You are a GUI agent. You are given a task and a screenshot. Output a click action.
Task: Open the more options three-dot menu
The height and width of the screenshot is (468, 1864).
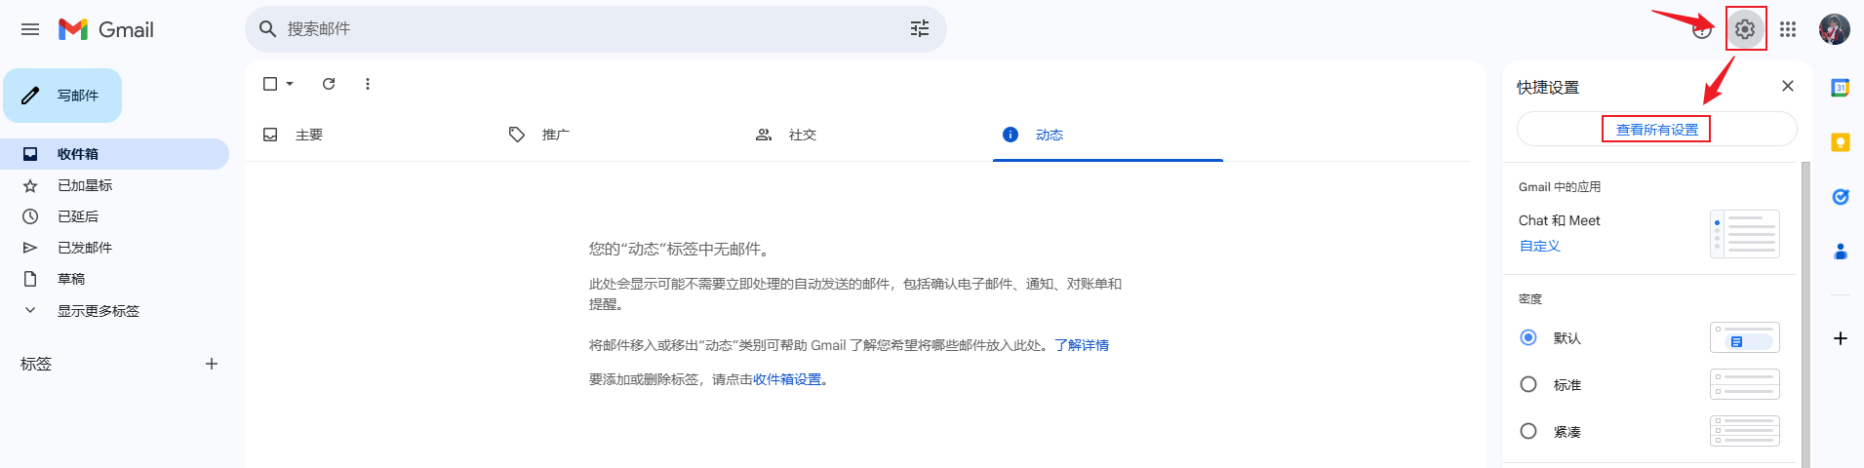[x=368, y=84]
